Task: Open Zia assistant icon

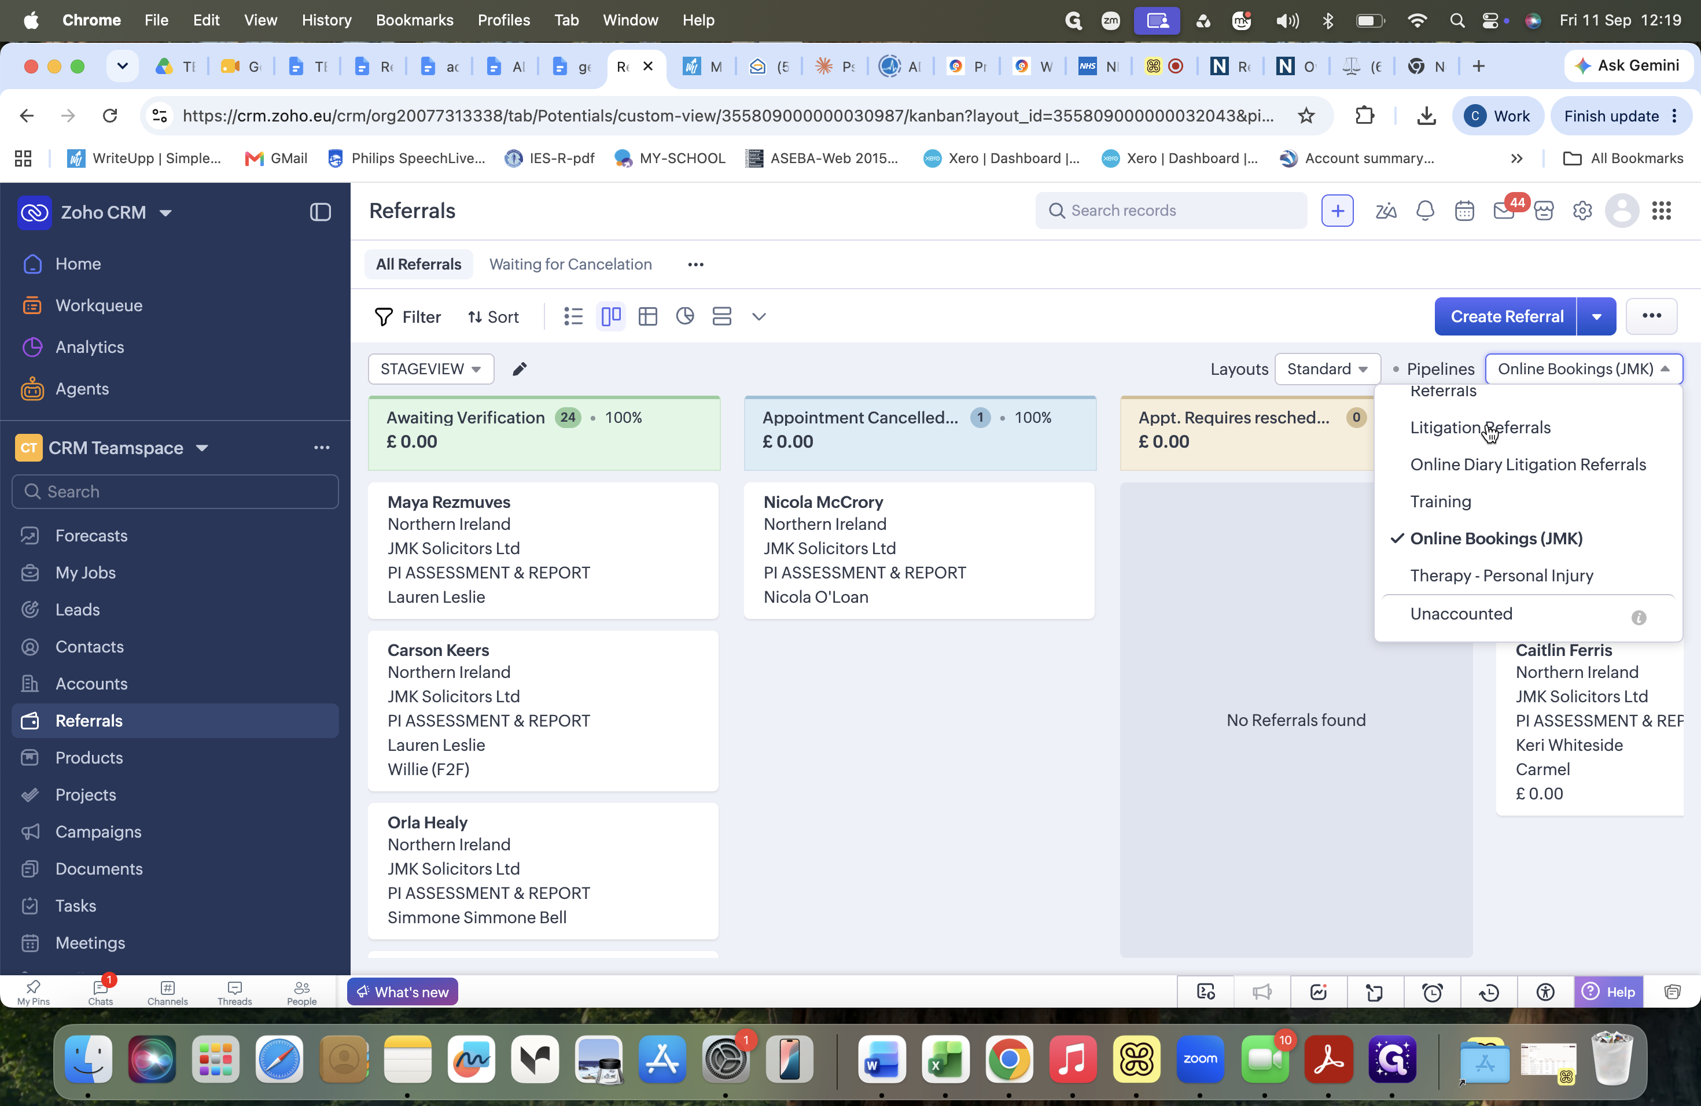Action: [1386, 211]
